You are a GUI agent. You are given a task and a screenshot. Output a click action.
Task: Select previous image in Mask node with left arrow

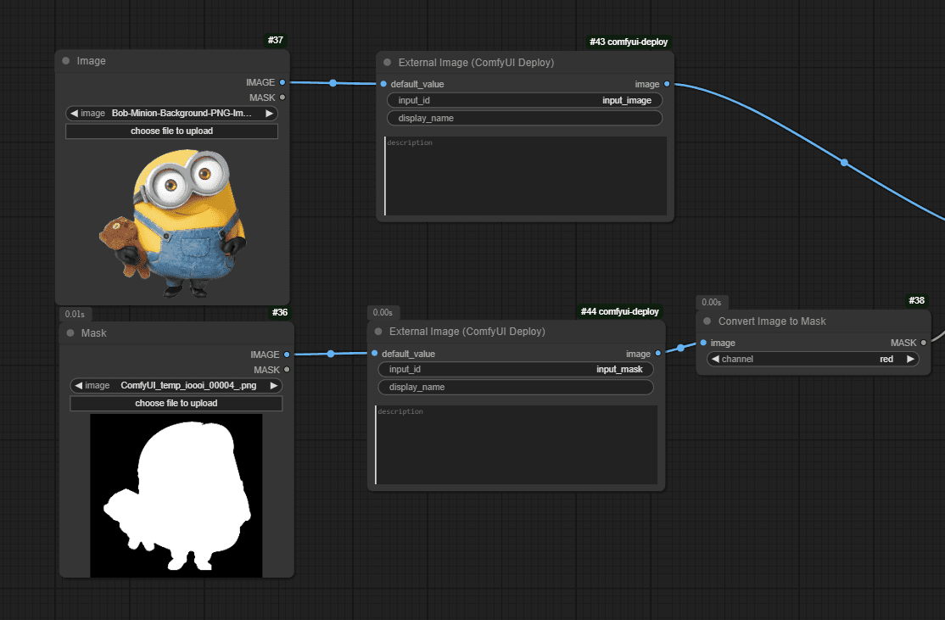coord(78,386)
